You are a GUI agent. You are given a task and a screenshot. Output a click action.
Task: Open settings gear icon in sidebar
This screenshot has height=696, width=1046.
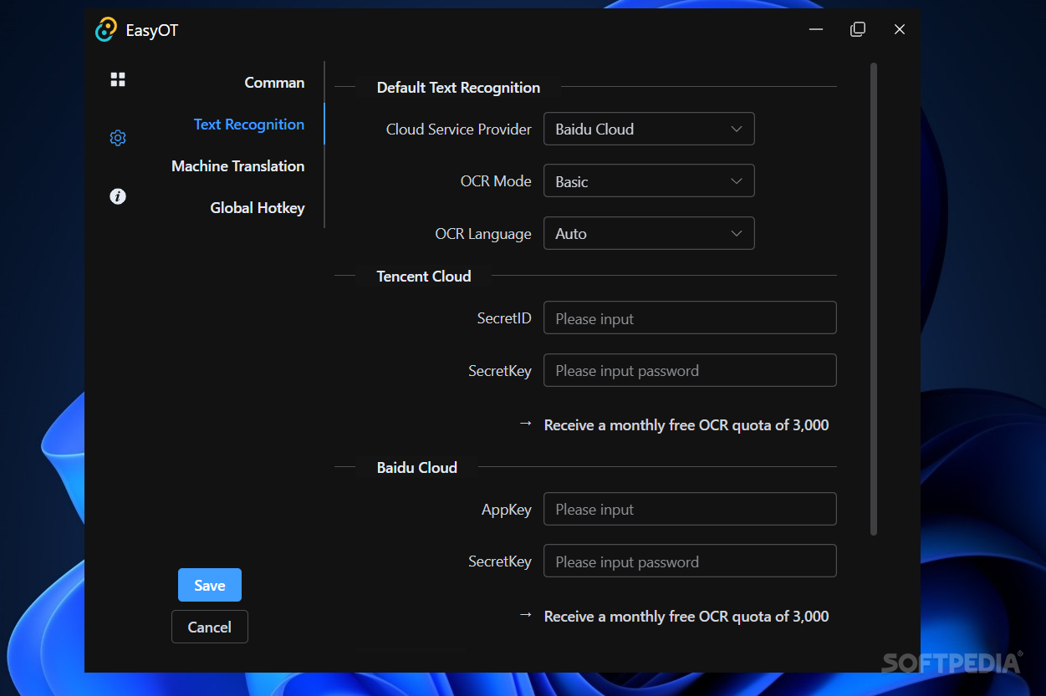click(118, 138)
